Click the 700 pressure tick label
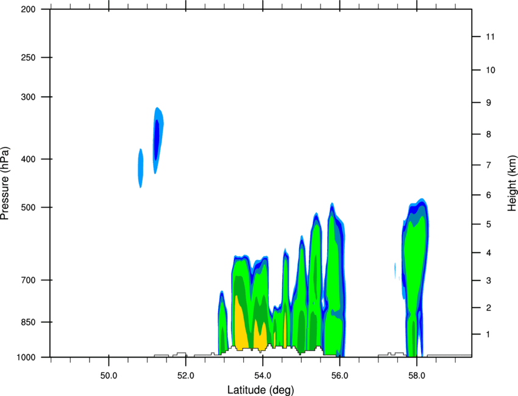This screenshot has height=396, width=518. pyautogui.click(x=28, y=280)
